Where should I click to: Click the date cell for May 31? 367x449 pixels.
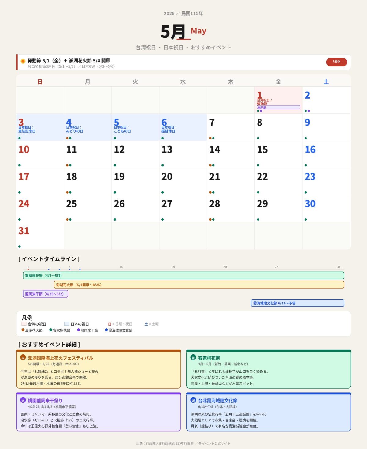coord(40,236)
